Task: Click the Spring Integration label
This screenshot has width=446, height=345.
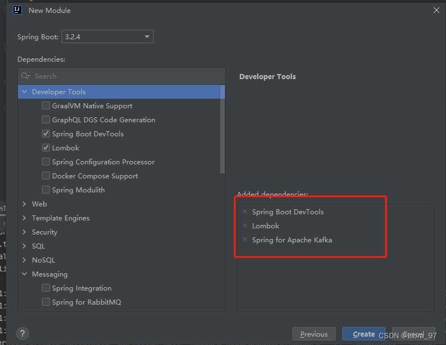Action: [x=82, y=288]
